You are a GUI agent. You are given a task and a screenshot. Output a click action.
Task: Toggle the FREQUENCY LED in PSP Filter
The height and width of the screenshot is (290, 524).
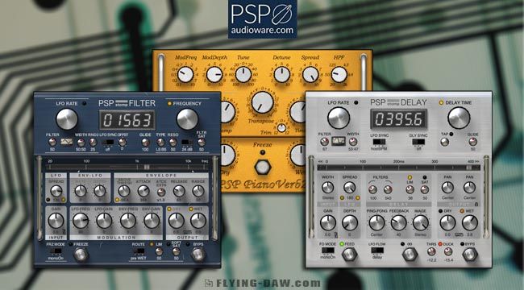(x=169, y=104)
